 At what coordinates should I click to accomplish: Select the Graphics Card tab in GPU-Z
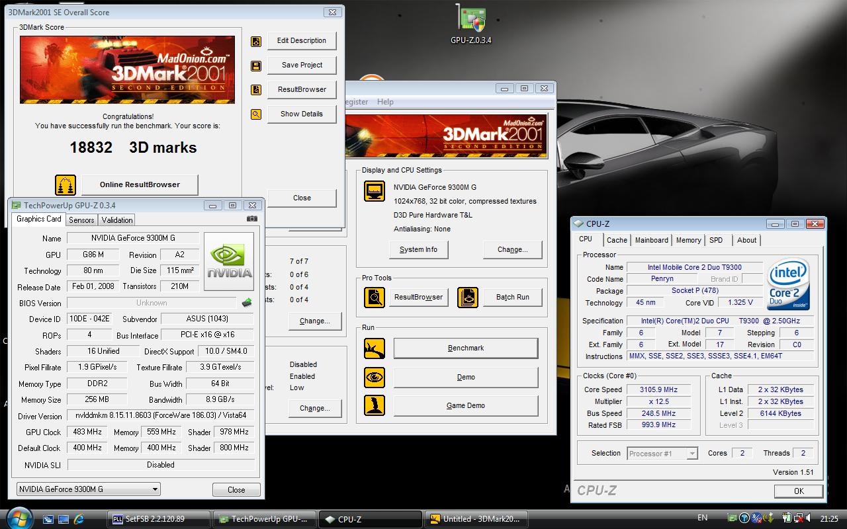[38, 219]
